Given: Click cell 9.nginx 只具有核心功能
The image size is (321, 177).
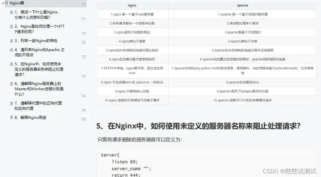Looking at the screenshot, I should (132, 91).
